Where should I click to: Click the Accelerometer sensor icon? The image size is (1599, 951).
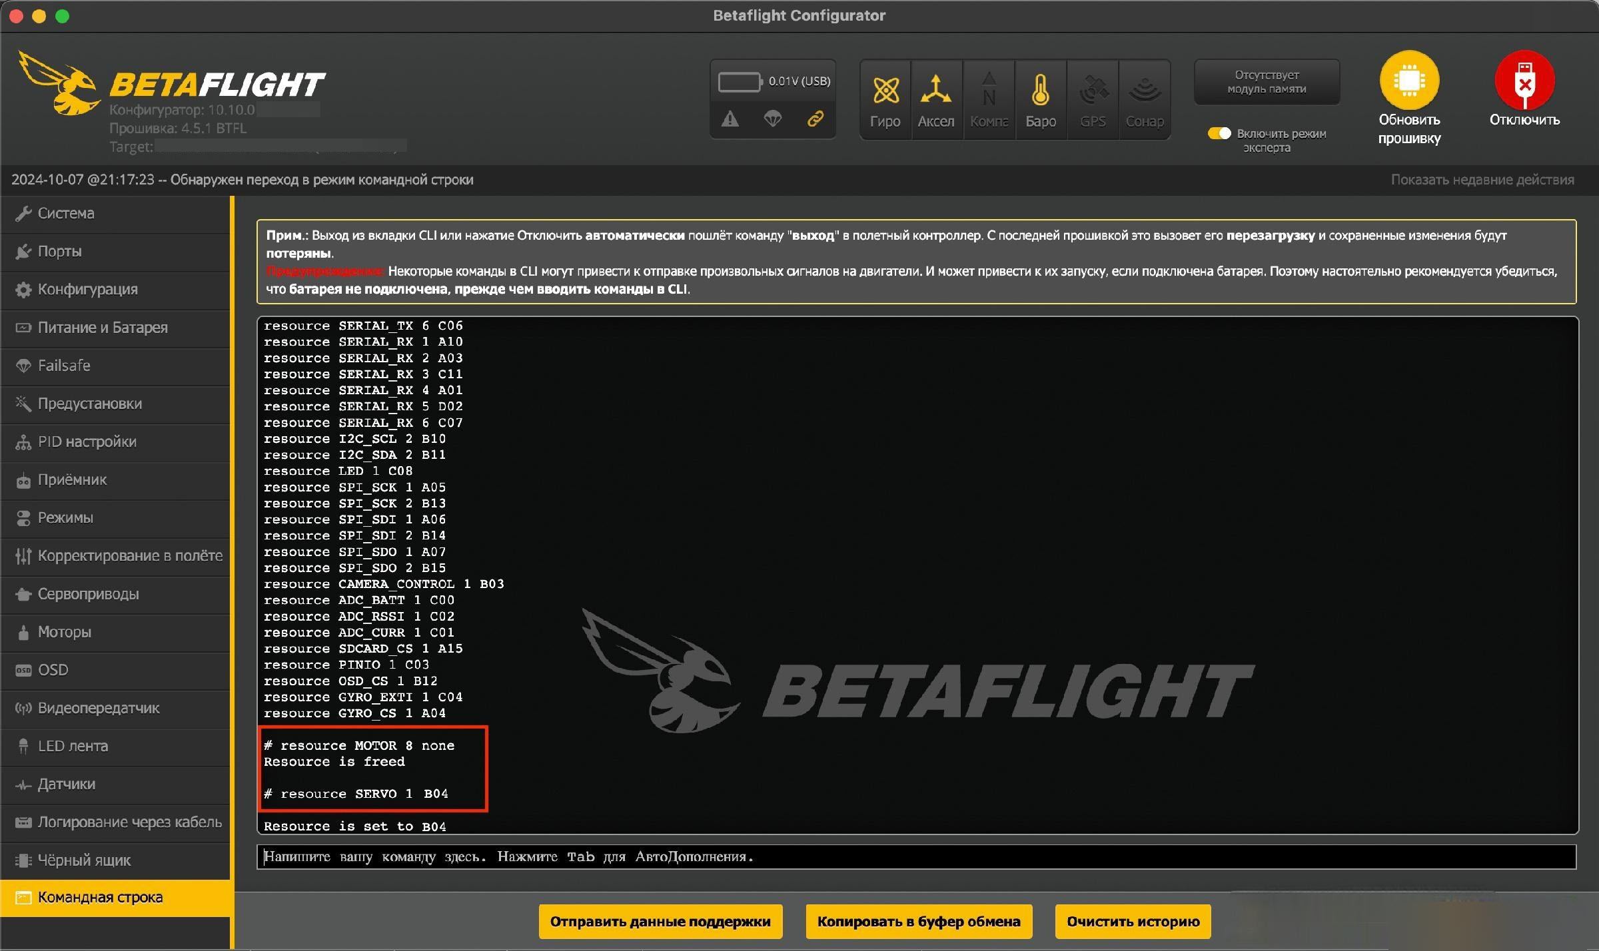coord(936,100)
